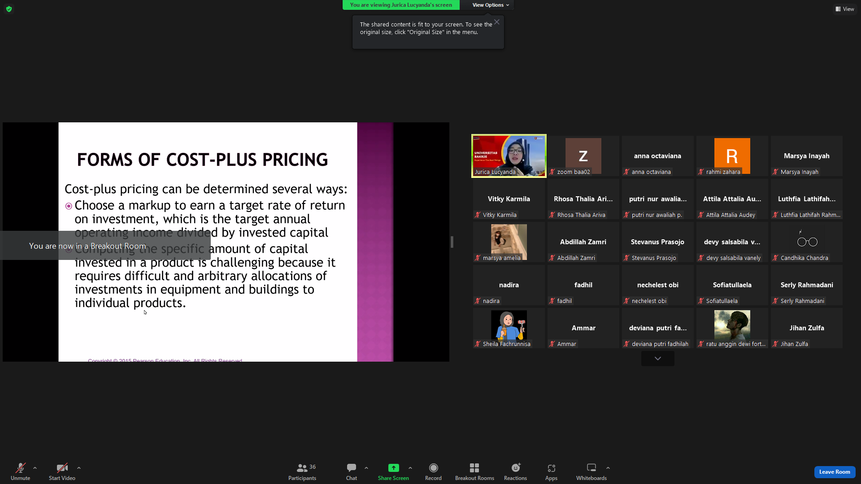Image resolution: width=861 pixels, height=484 pixels.
Task: Click Candhika Chandra's glasses avatar tile
Action: click(x=807, y=242)
